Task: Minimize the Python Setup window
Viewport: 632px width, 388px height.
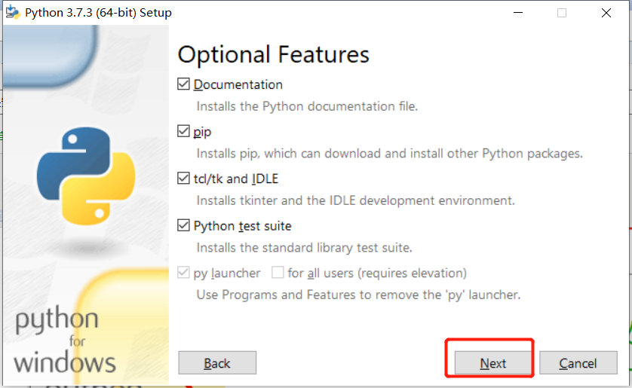Action: (518, 13)
